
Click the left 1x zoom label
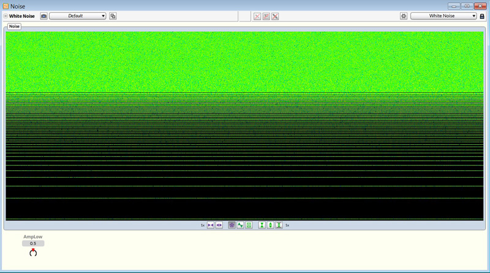pyautogui.click(x=203, y=225)
